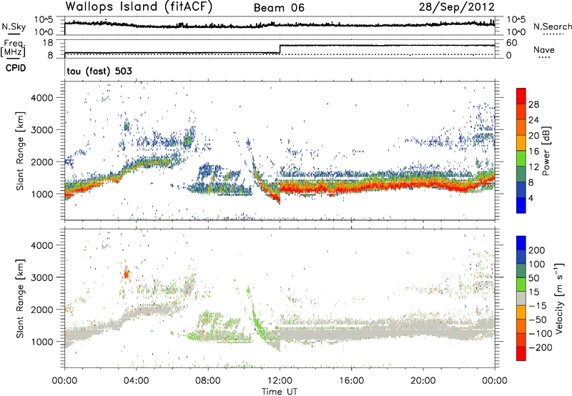
Task: Click the 'Beam 06' label
Action: pyautogui.click(x=279, y=8)
